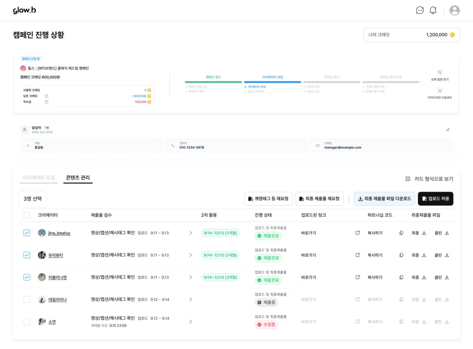The width and height of the screenshot is (473, 349).
Task: Expand 데일리미나's submission review chevron
Action: pyautogui.click(x=190, y=299)
